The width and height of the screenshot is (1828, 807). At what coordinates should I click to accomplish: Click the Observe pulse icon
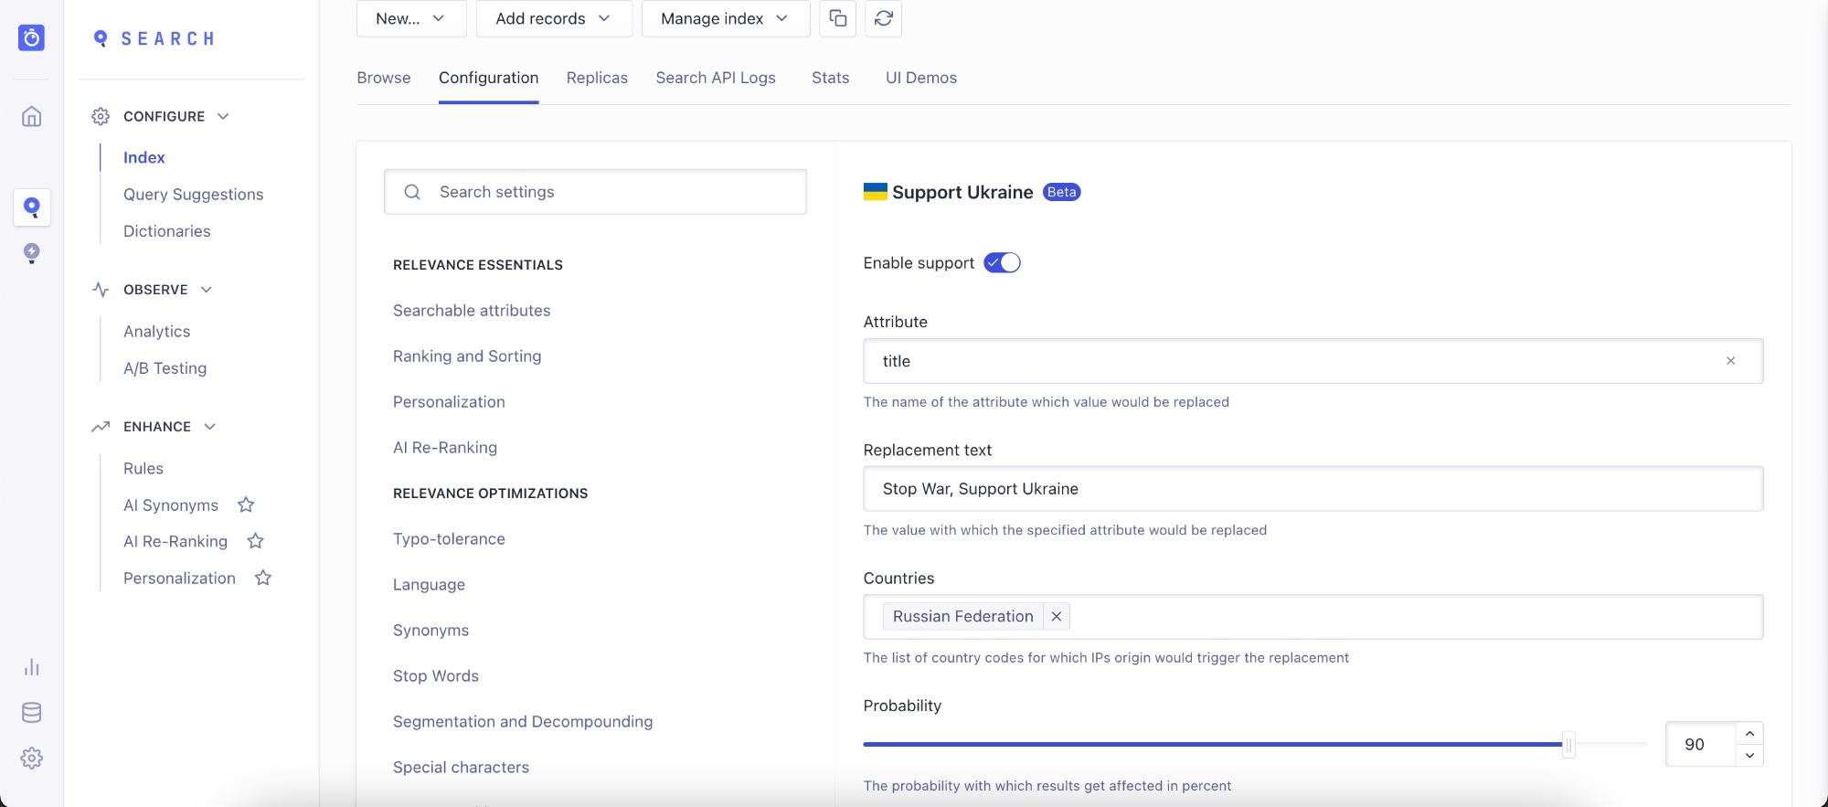click(101, 290)
